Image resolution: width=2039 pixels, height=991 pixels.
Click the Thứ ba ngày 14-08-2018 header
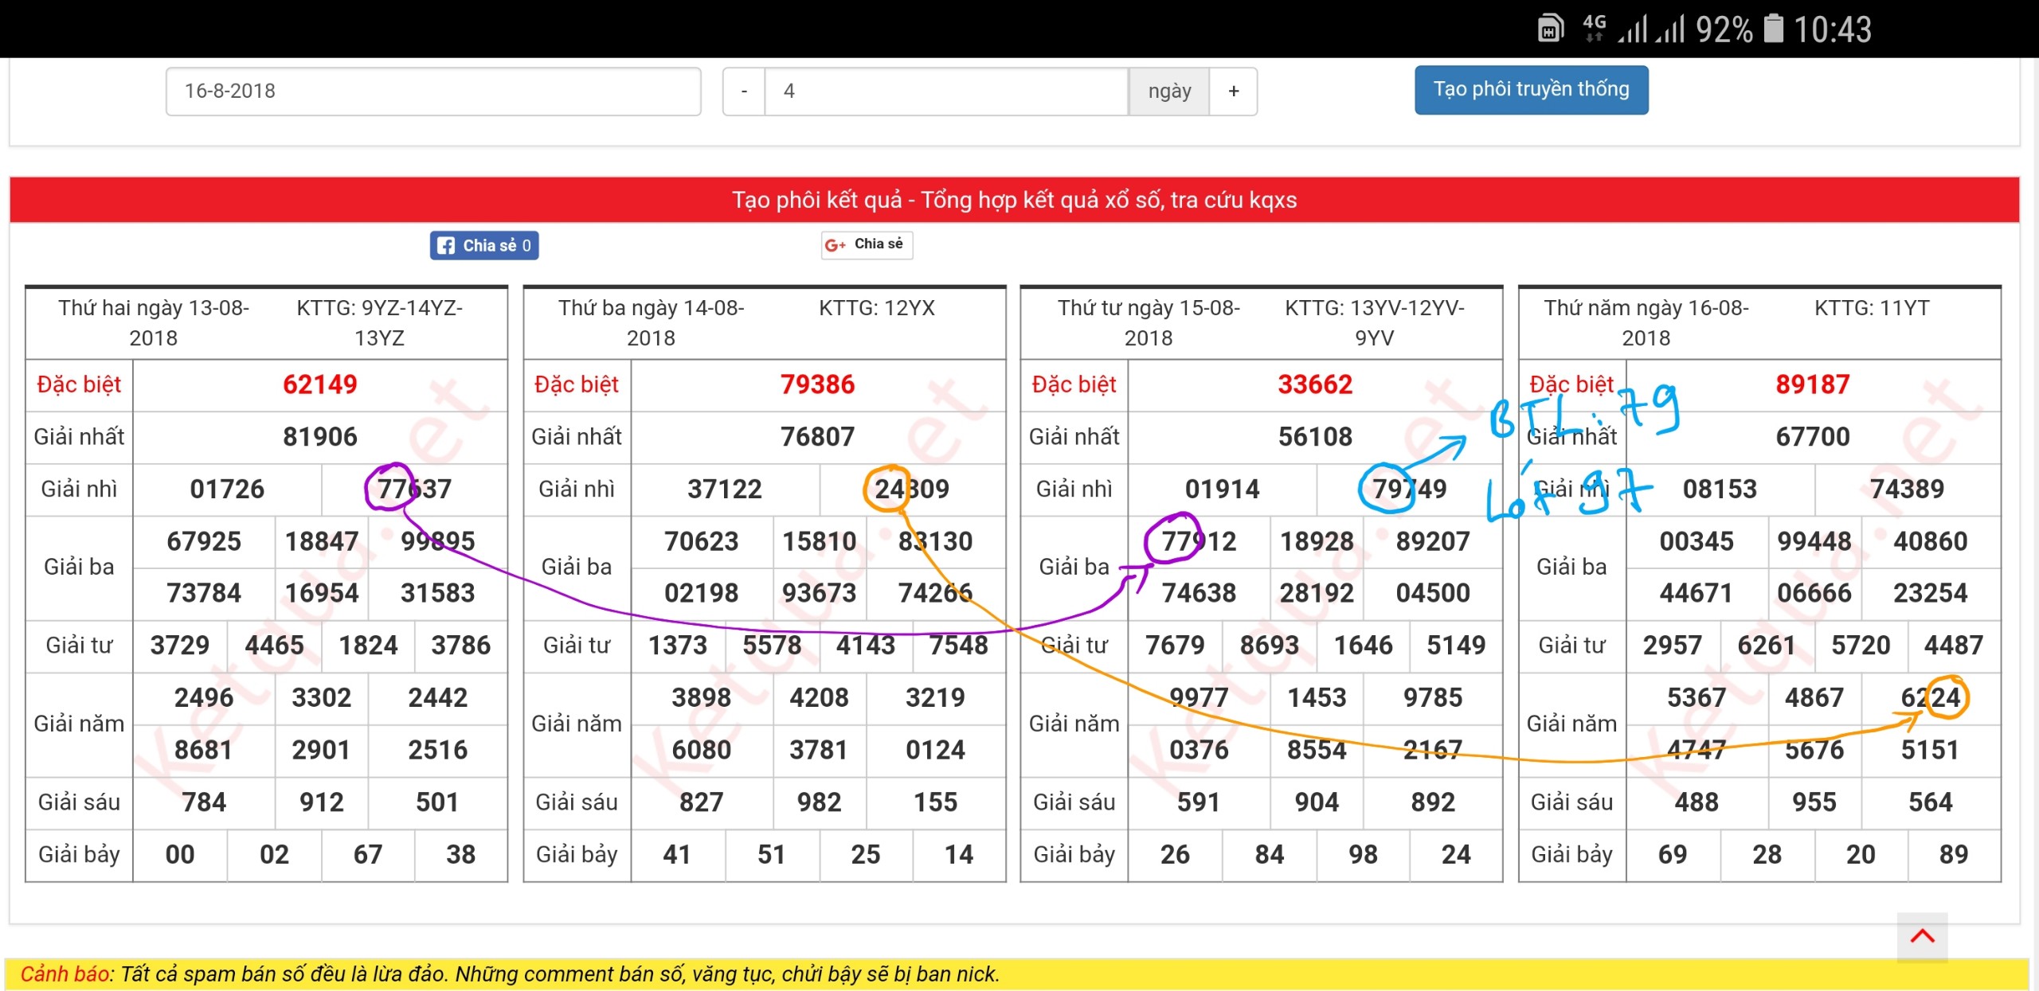[x=651, y=322]
